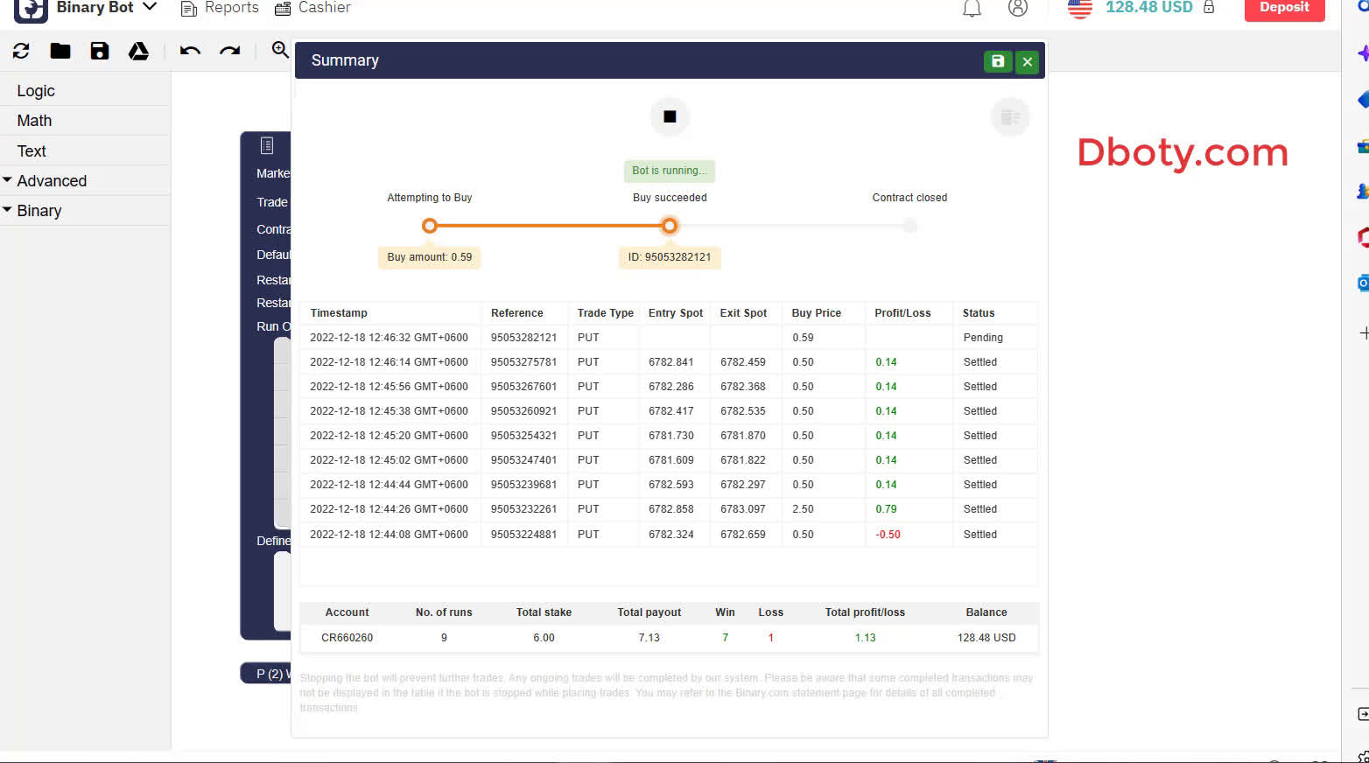Click the reset workspace refresh icon
This screenshot has height=763, width=1369.
tap(21, 51)
